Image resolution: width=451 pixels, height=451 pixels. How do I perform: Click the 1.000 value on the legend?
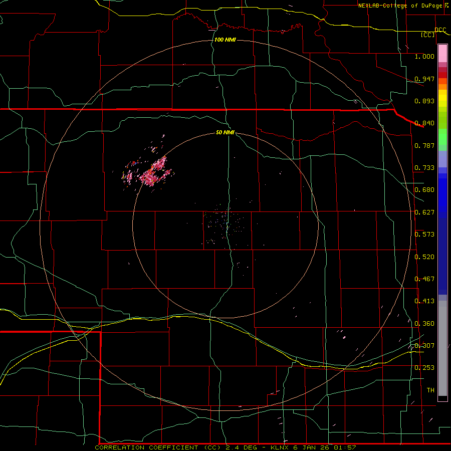[x=424, y=56]
